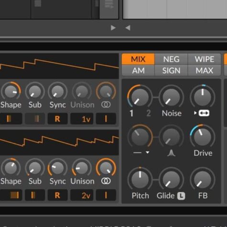Adjust the Glide knob
The width and height of the screenshot is (227, 227).
(171, 179)
